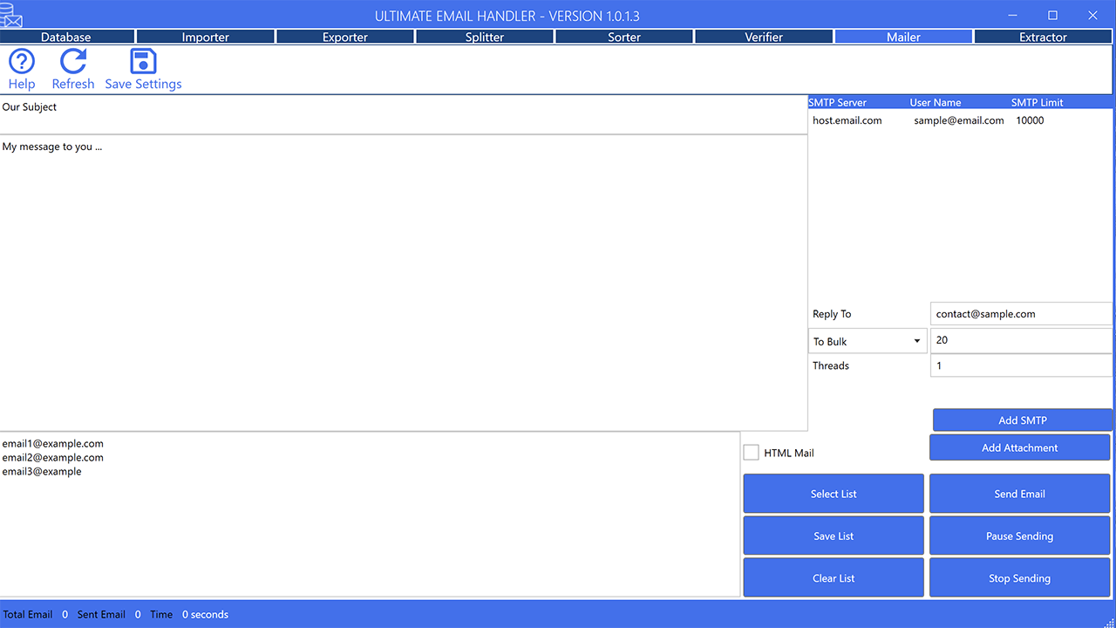This screenshot has width=1116, height=628.
Task: Switch to the Splitter tab
Action: coord(484,37)
